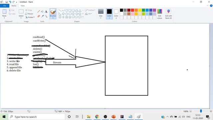This screenshot has height=120, width=213.
Task: Click the Resize button
Action: coord(29,14)
